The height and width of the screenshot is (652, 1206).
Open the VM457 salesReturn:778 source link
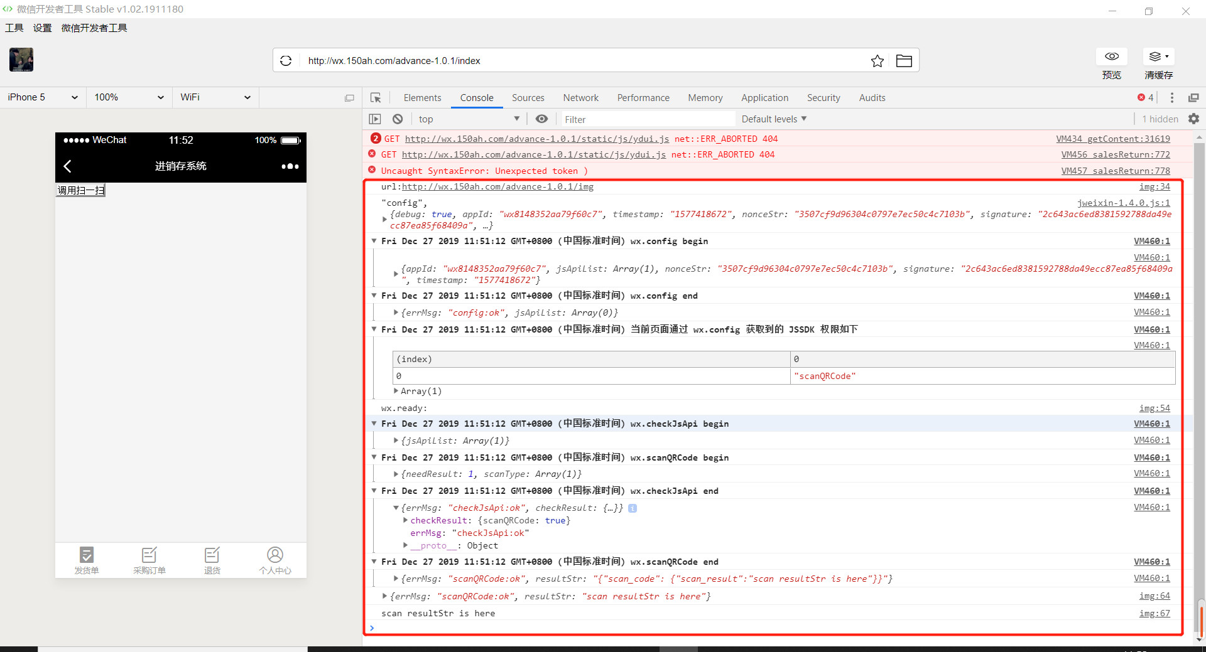pyautogui.click(x=1116, y=171)
